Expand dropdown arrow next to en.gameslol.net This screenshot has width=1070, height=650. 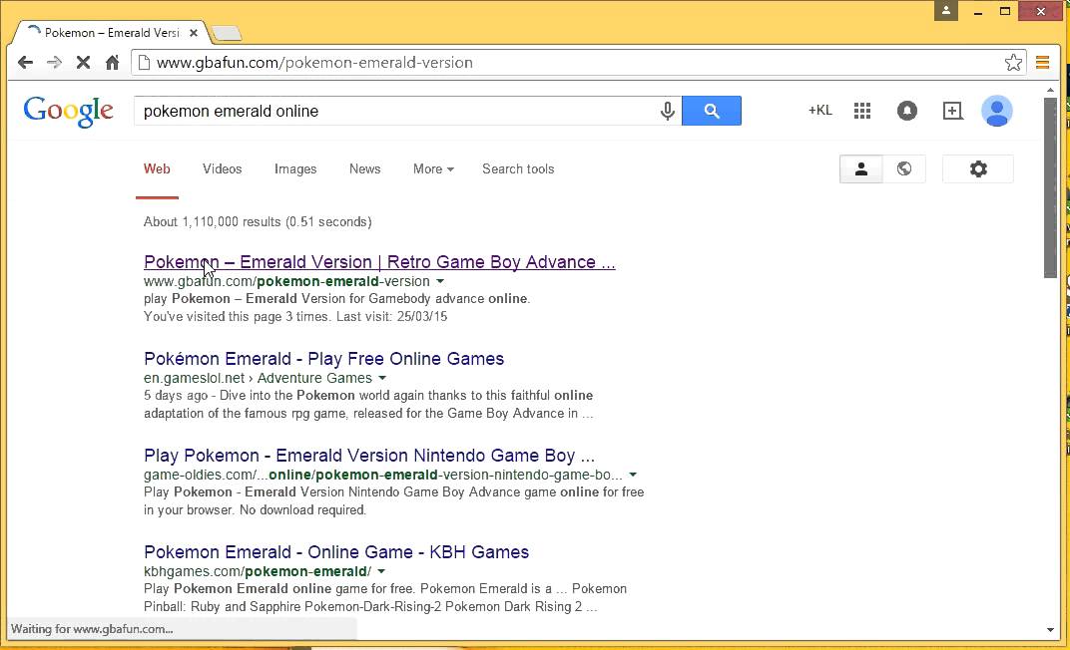click(382, 378)
